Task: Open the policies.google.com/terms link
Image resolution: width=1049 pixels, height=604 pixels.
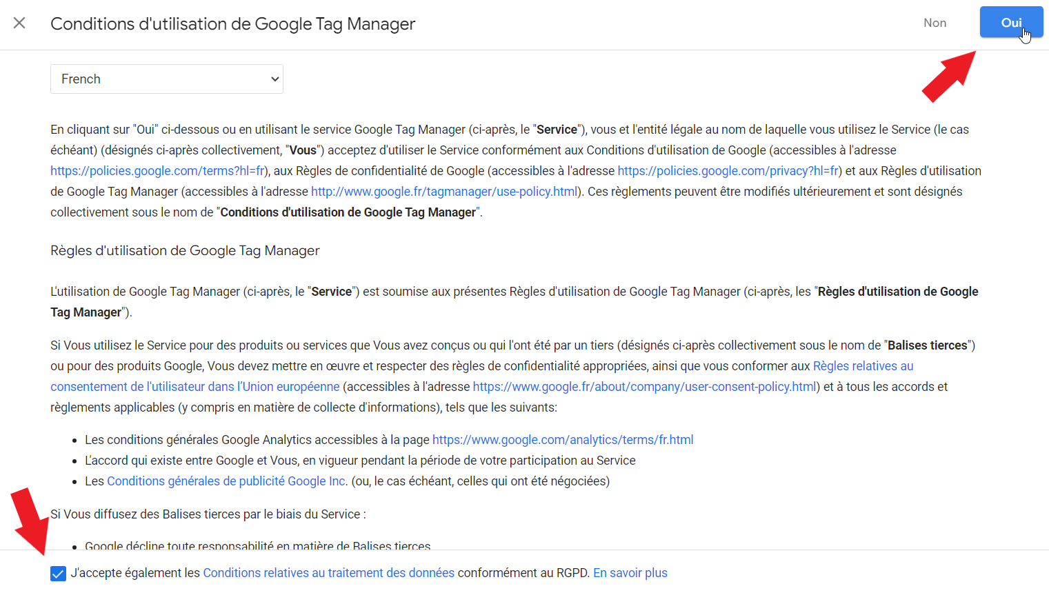Action: pos(158,171)
